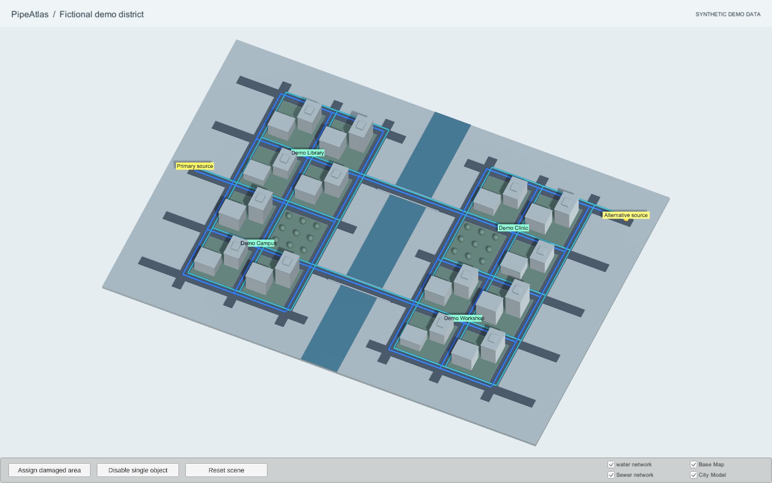This screenshot has height=483, width=772.
Task: Click the Demo Library label
Action: click(x=308, y=153)
